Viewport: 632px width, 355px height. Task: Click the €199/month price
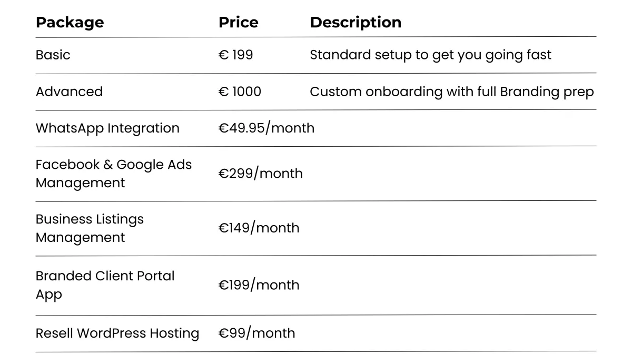pos(259,285)
